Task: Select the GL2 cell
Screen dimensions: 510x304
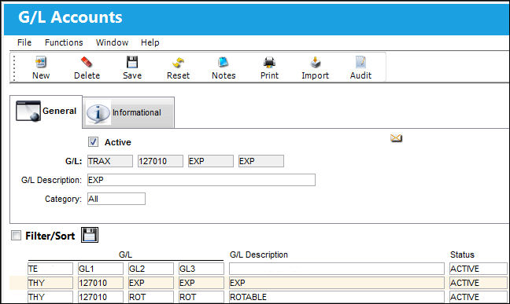Action: coord(151,269)
